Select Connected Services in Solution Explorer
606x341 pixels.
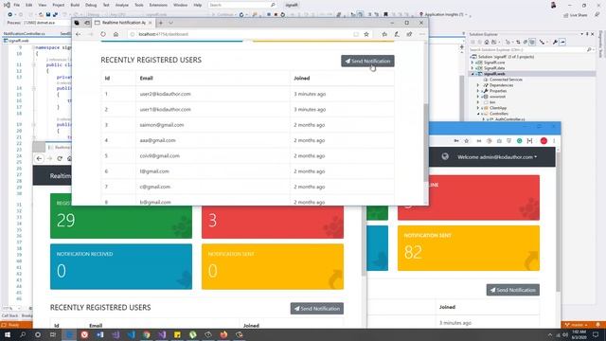506,80
